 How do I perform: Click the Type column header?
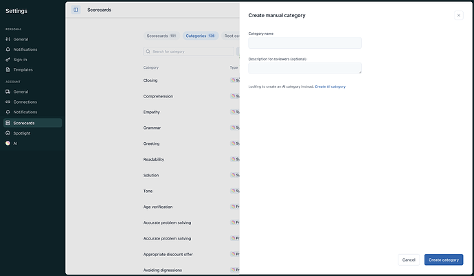pos(234,68)
